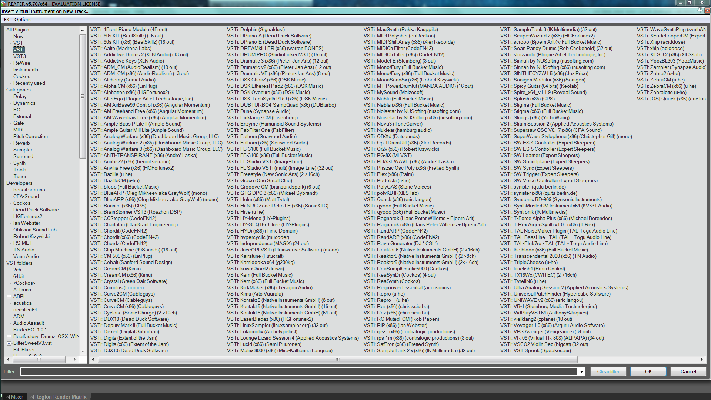
Task: Select VSTi: Reaktor 6 (Native Instruments)
Action: (421, 250)
